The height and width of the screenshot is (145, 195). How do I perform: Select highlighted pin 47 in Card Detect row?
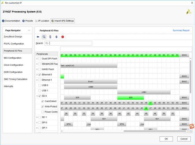point(150,103)
